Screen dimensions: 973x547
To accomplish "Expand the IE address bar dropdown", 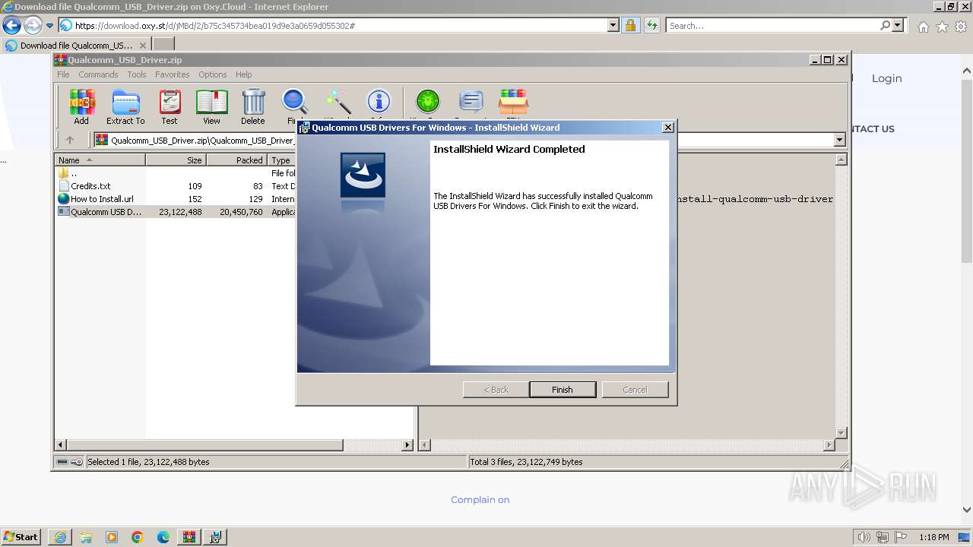I will (x=613, y=26).
